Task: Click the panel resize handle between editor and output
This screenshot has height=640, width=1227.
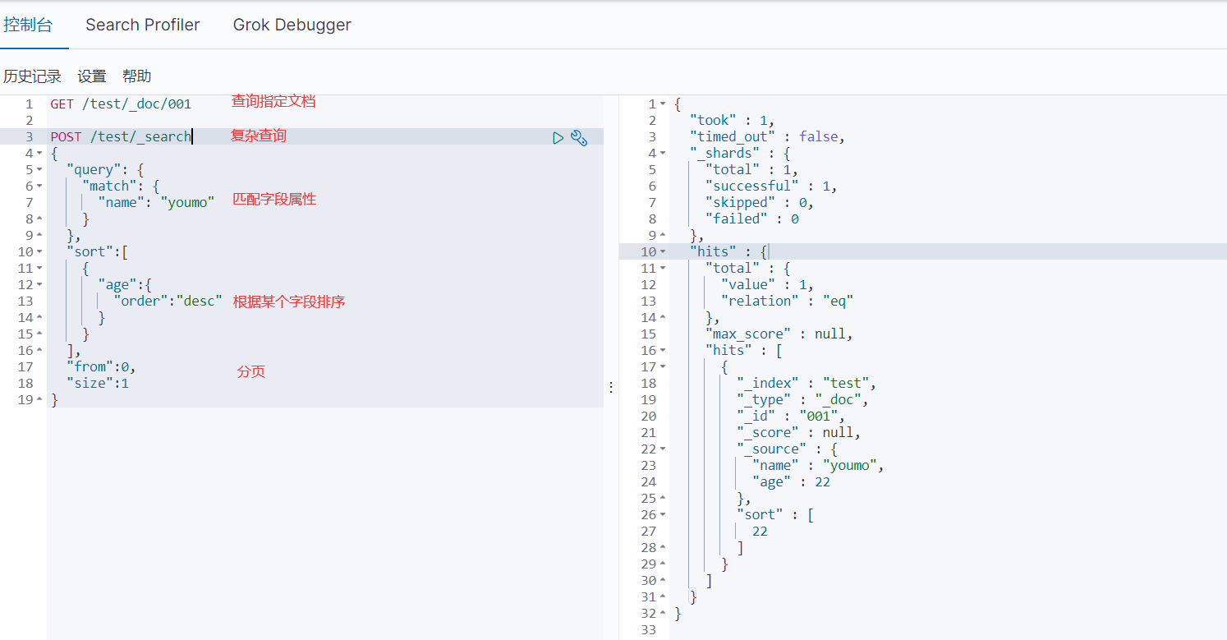Action: pyautogui.click(x=611, y=388)
